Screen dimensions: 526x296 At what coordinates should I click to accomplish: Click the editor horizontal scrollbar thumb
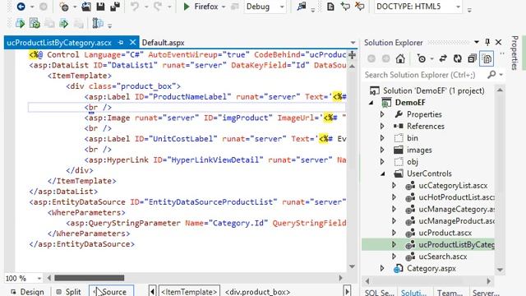90,278
